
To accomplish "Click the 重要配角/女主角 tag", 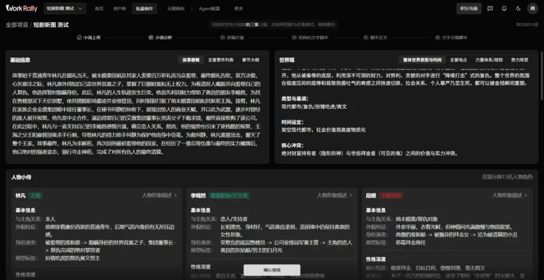I will point(229,196).
